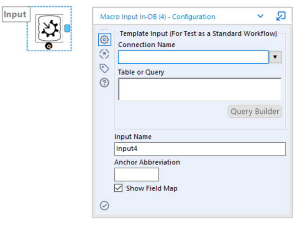Image resolution: width=299 pixels, height=226 pixels.
Task: Click the Macro Input In-DB Configuration title
Action: click(157, 17)
